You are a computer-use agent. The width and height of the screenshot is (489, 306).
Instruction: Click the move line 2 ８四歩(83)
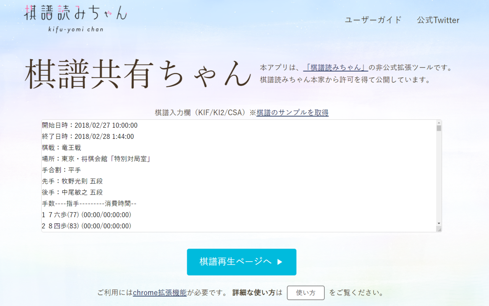pyautogui.click(x=87, y=226)
